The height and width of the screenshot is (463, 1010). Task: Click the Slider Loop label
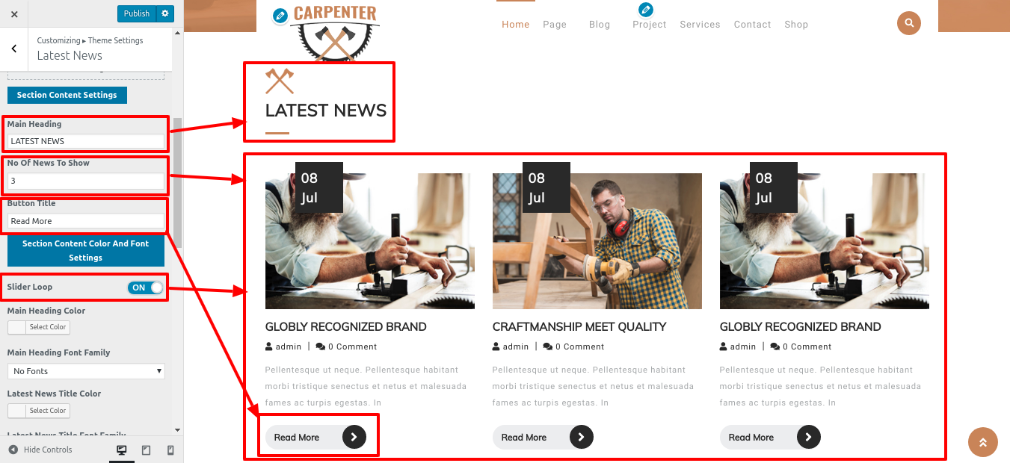tap(30, 287)
